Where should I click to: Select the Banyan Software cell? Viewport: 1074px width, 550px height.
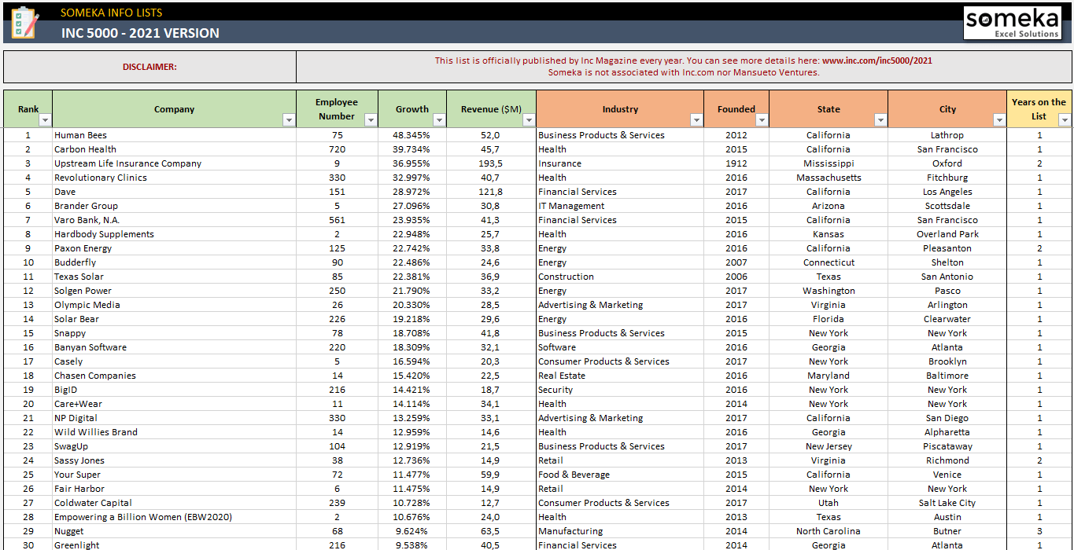tap(174, 347)
